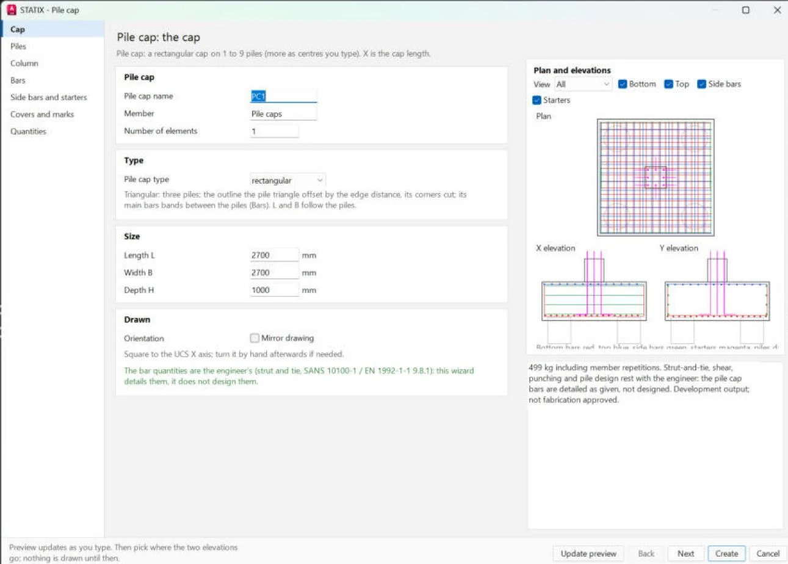The image size is (788, 564).
Task: Cancel the pile cap wizard
Action: tap(768, 554)
